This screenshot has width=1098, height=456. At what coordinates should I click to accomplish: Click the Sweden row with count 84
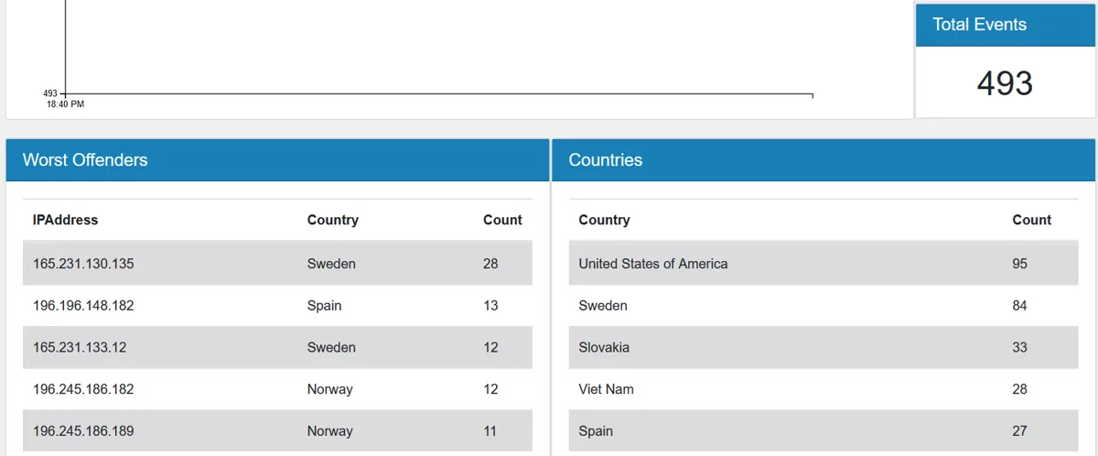(603, 306)
